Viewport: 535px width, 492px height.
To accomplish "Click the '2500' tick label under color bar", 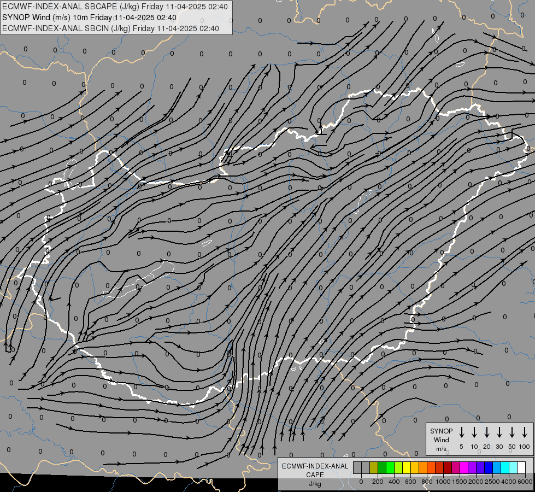I will 492,482.
